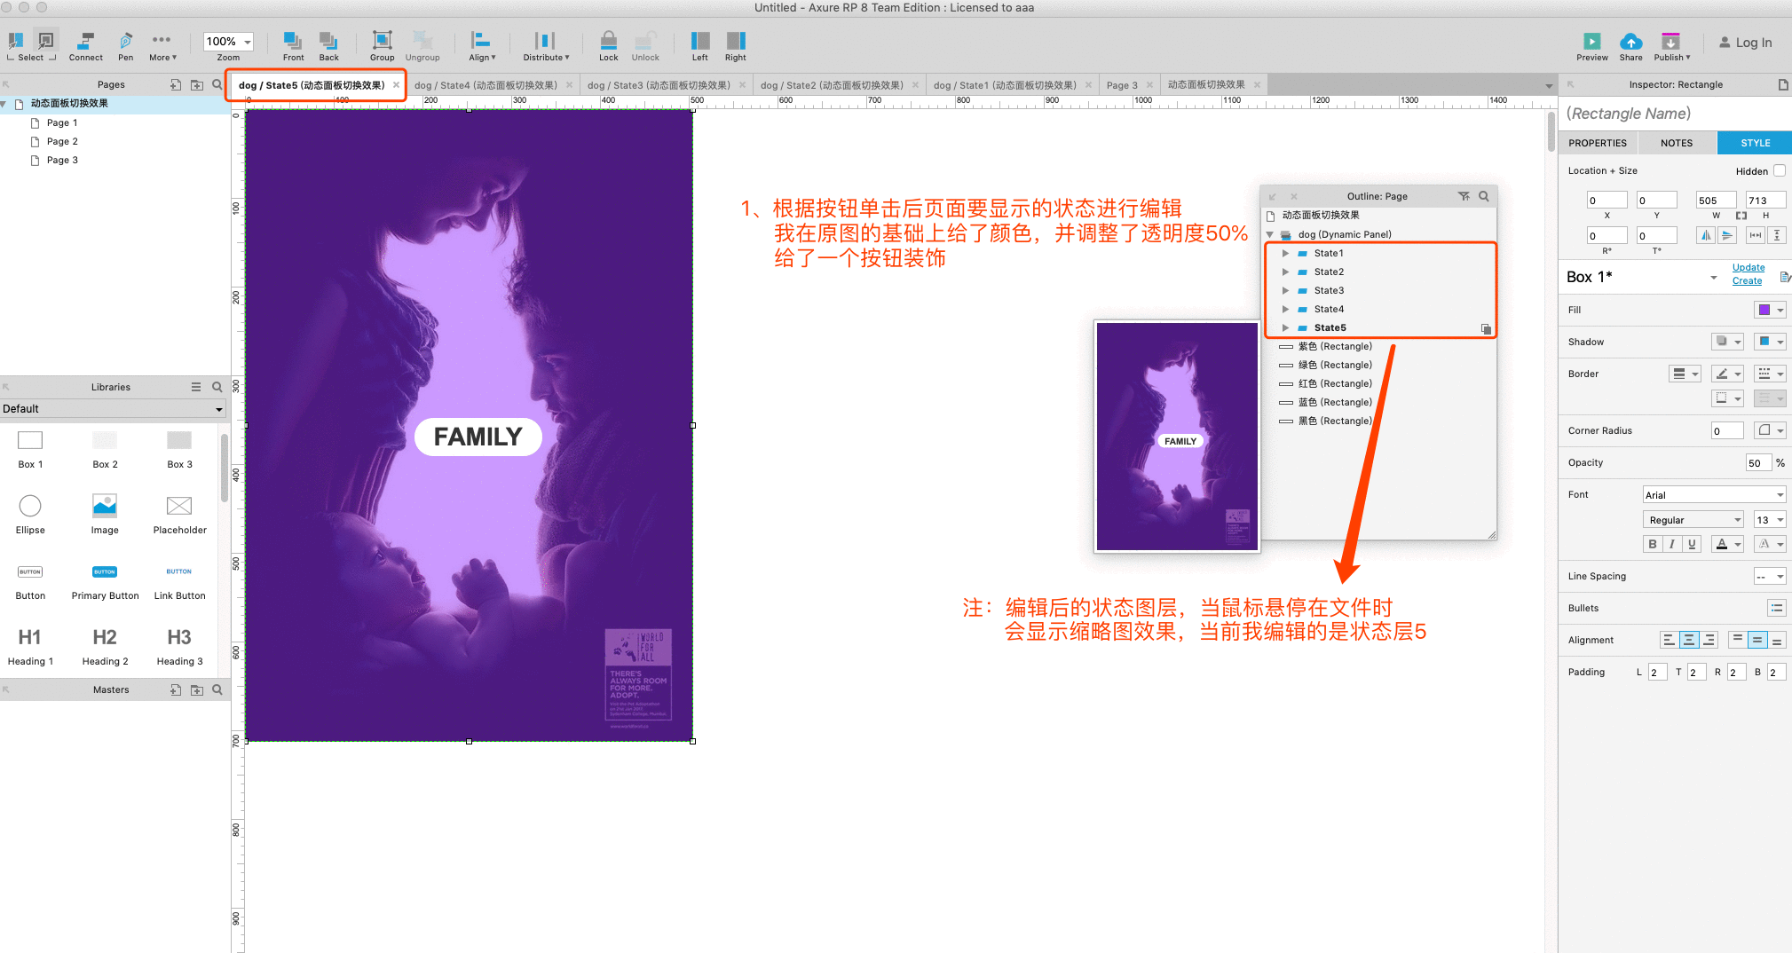Open the Regular font style dropdown
This screenshot has height=953, width=1792.
point(1693,520)
